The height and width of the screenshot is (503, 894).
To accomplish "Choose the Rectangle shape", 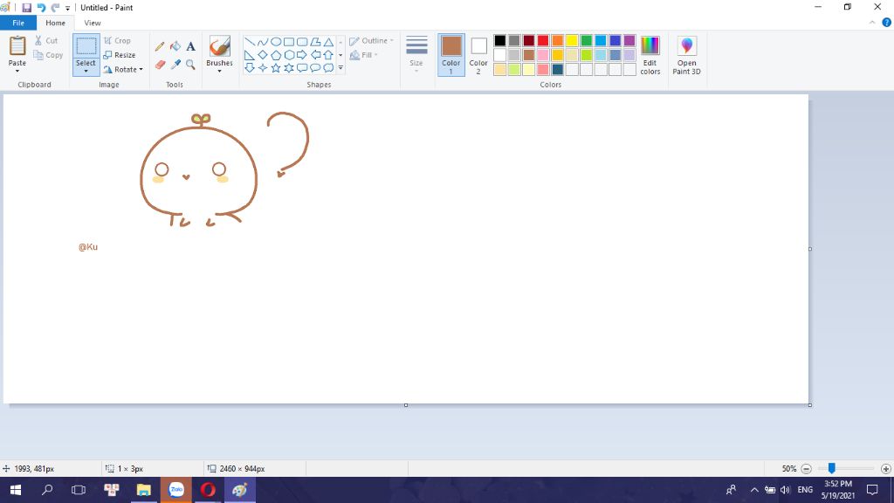I will point(289,42).
